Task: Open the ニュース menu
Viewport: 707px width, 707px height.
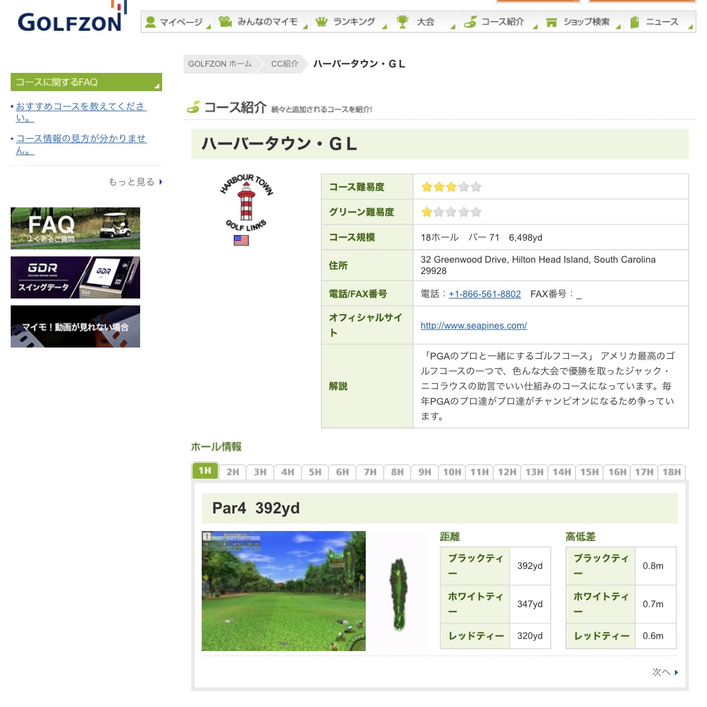Action: [x=660, y=21]
